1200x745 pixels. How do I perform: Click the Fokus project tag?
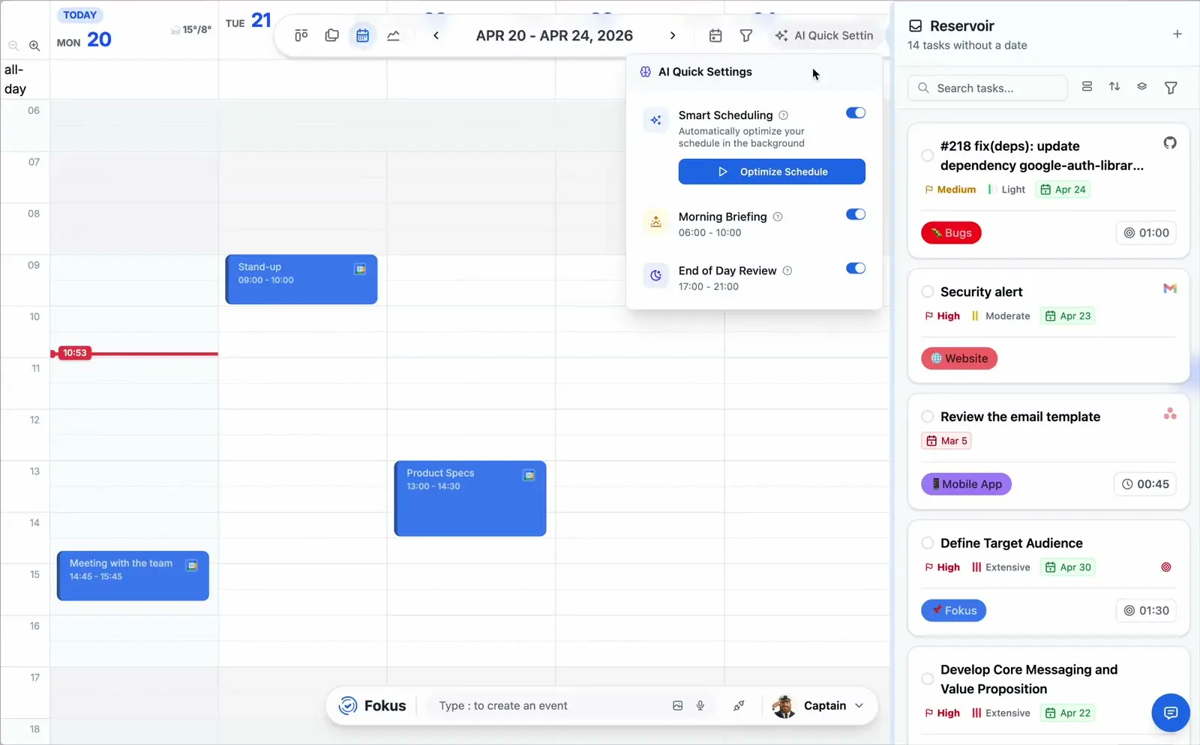[x=953, y=610]
